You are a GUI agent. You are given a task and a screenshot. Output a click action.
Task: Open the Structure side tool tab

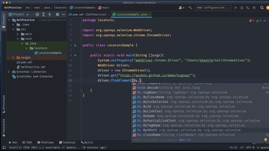pyautogui.click(x=4, y=104)
